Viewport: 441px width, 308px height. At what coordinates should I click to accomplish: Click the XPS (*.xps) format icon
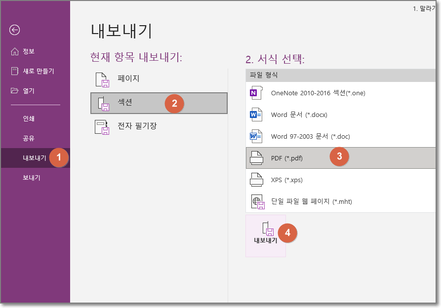pos(256,180)
